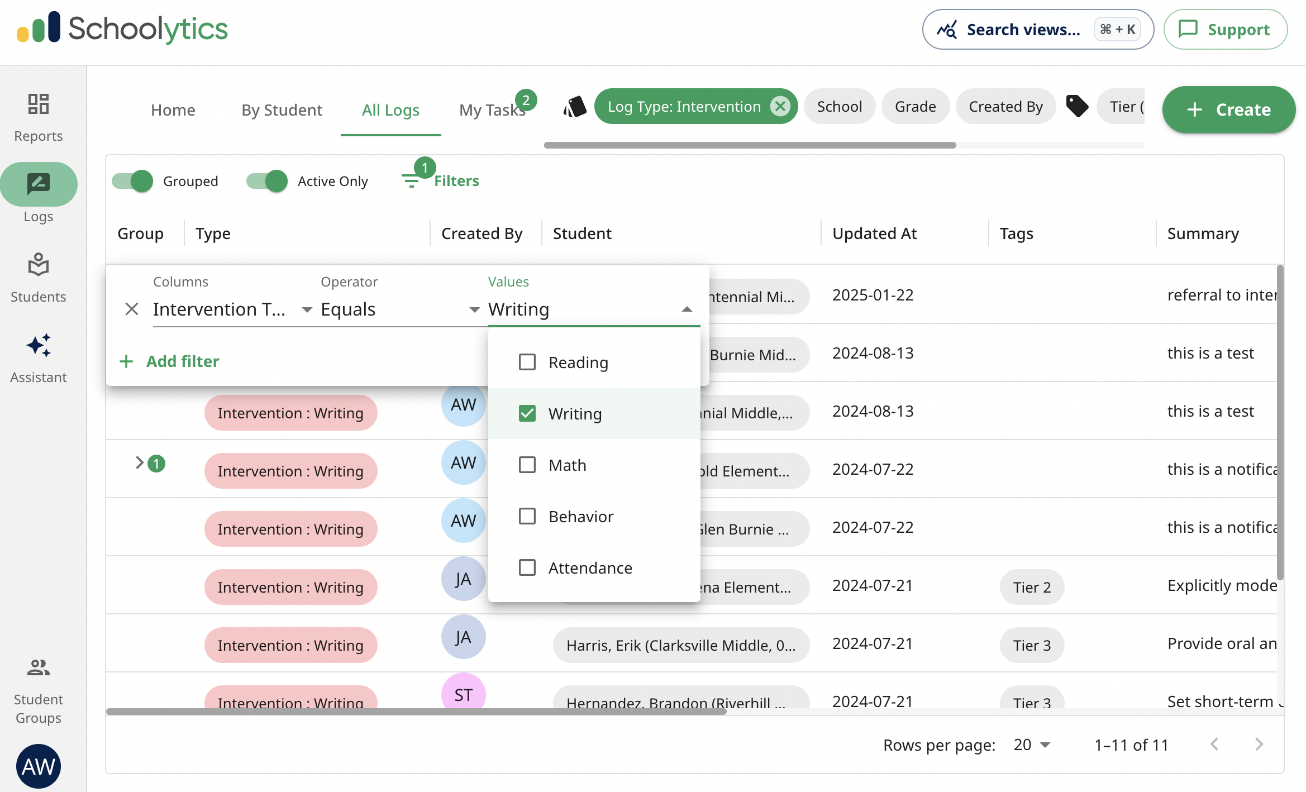Click the Filters button label
Image resolution: width=1306 pixels, height=792 pixels.
click(x=456, y=181)
